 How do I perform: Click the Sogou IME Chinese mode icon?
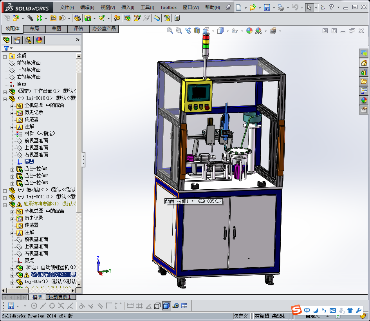point(307,310)
